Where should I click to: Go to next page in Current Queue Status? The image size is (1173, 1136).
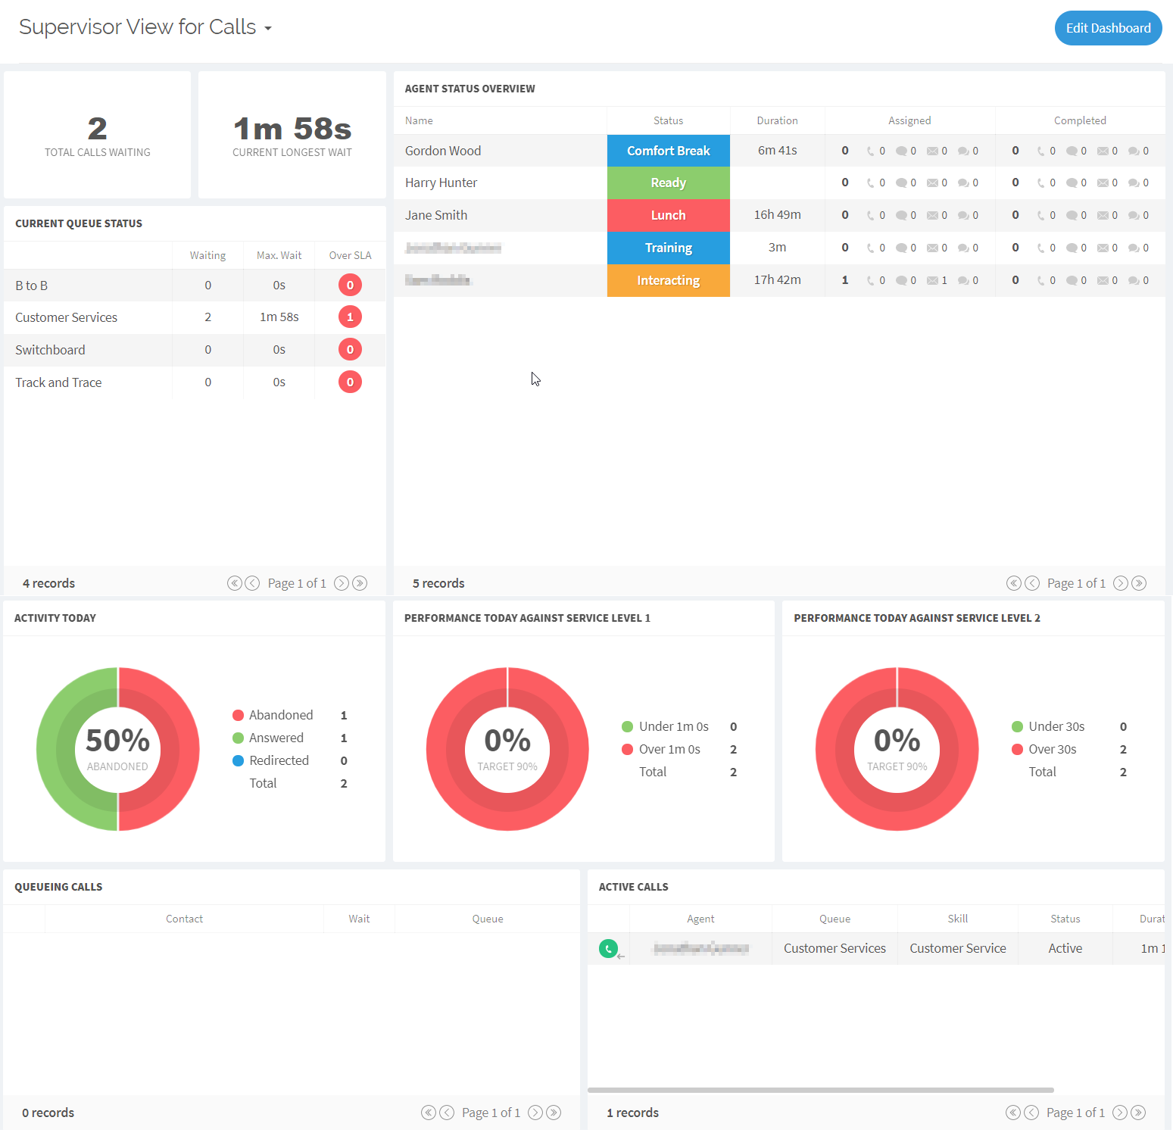(342, 583)
